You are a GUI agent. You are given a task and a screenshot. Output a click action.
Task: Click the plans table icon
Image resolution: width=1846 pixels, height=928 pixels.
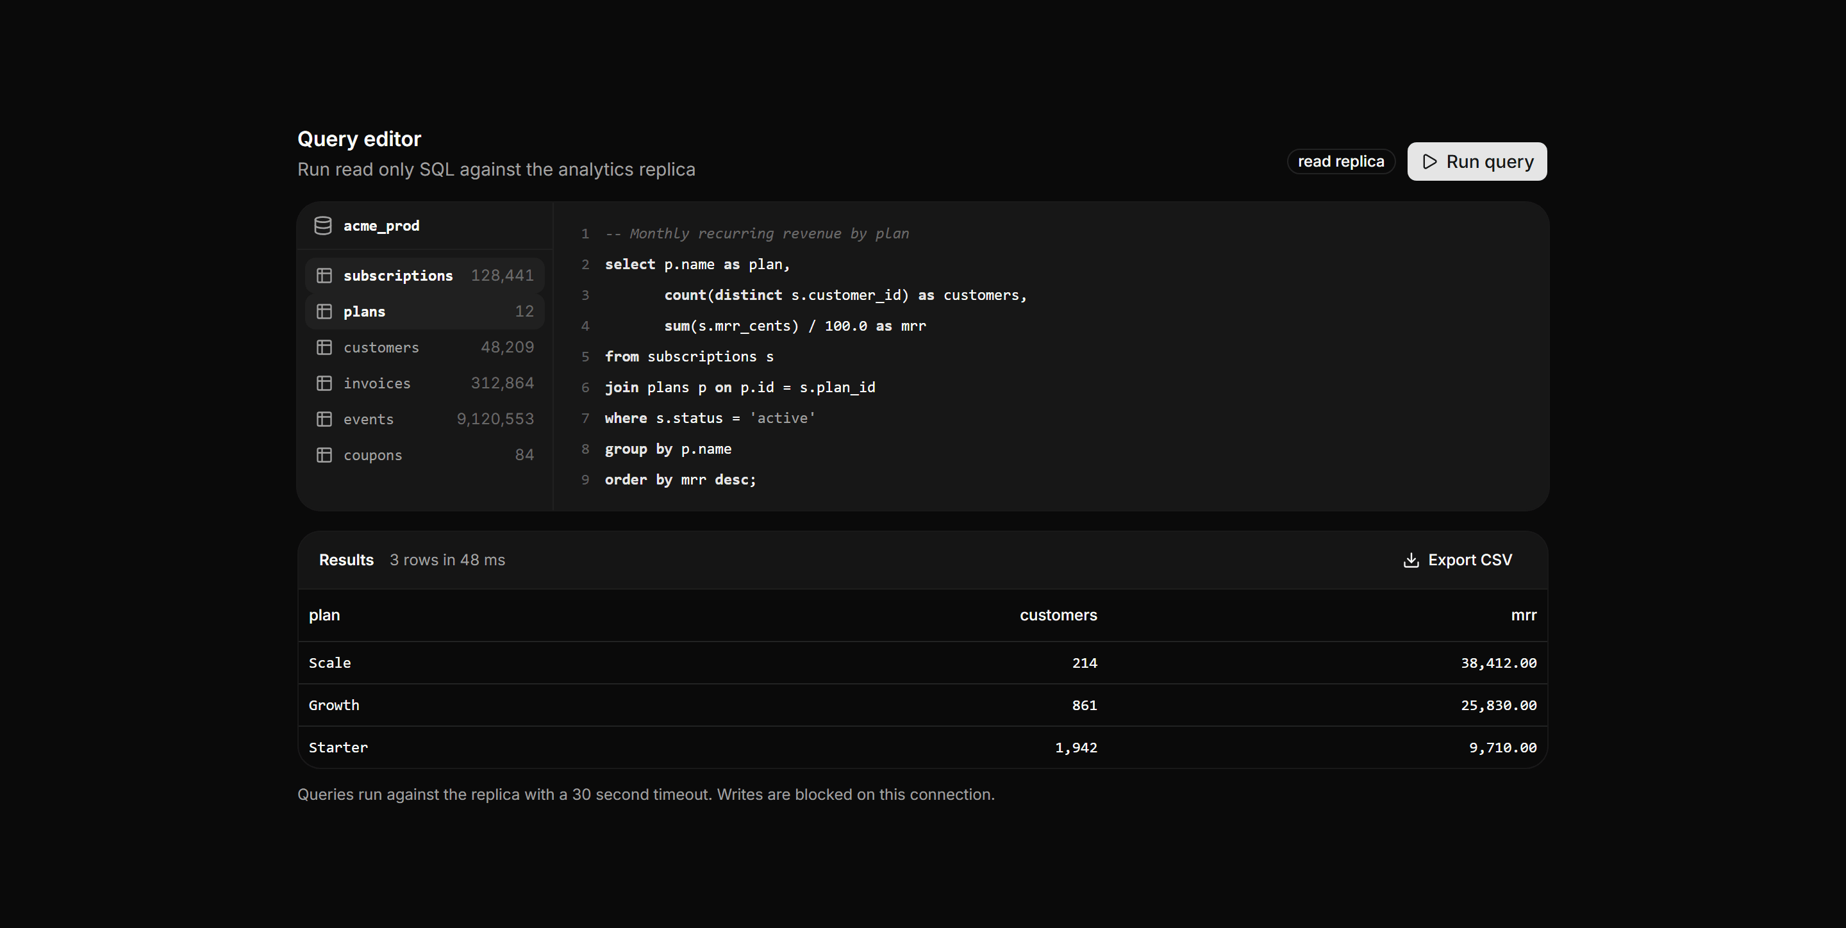(324, 311)
